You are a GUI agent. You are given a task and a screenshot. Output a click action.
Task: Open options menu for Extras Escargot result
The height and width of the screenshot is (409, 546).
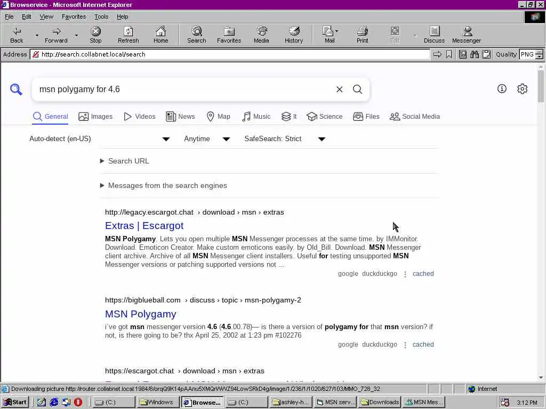(405, 274)
